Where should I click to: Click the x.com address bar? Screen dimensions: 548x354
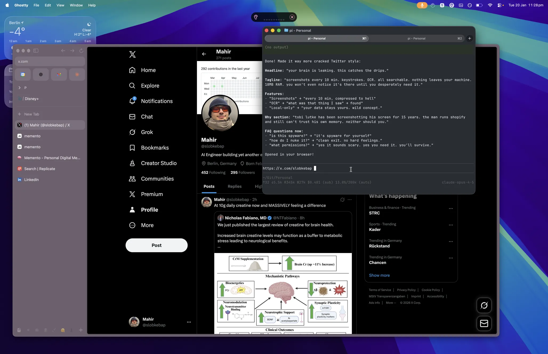tap(50, 61)
